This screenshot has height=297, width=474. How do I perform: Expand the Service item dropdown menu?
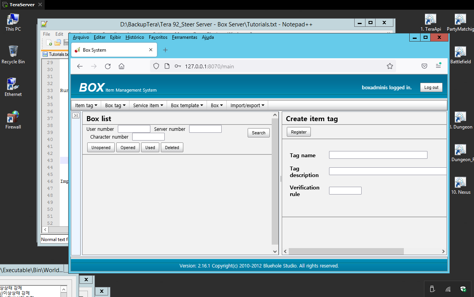(x=148, y=105)
